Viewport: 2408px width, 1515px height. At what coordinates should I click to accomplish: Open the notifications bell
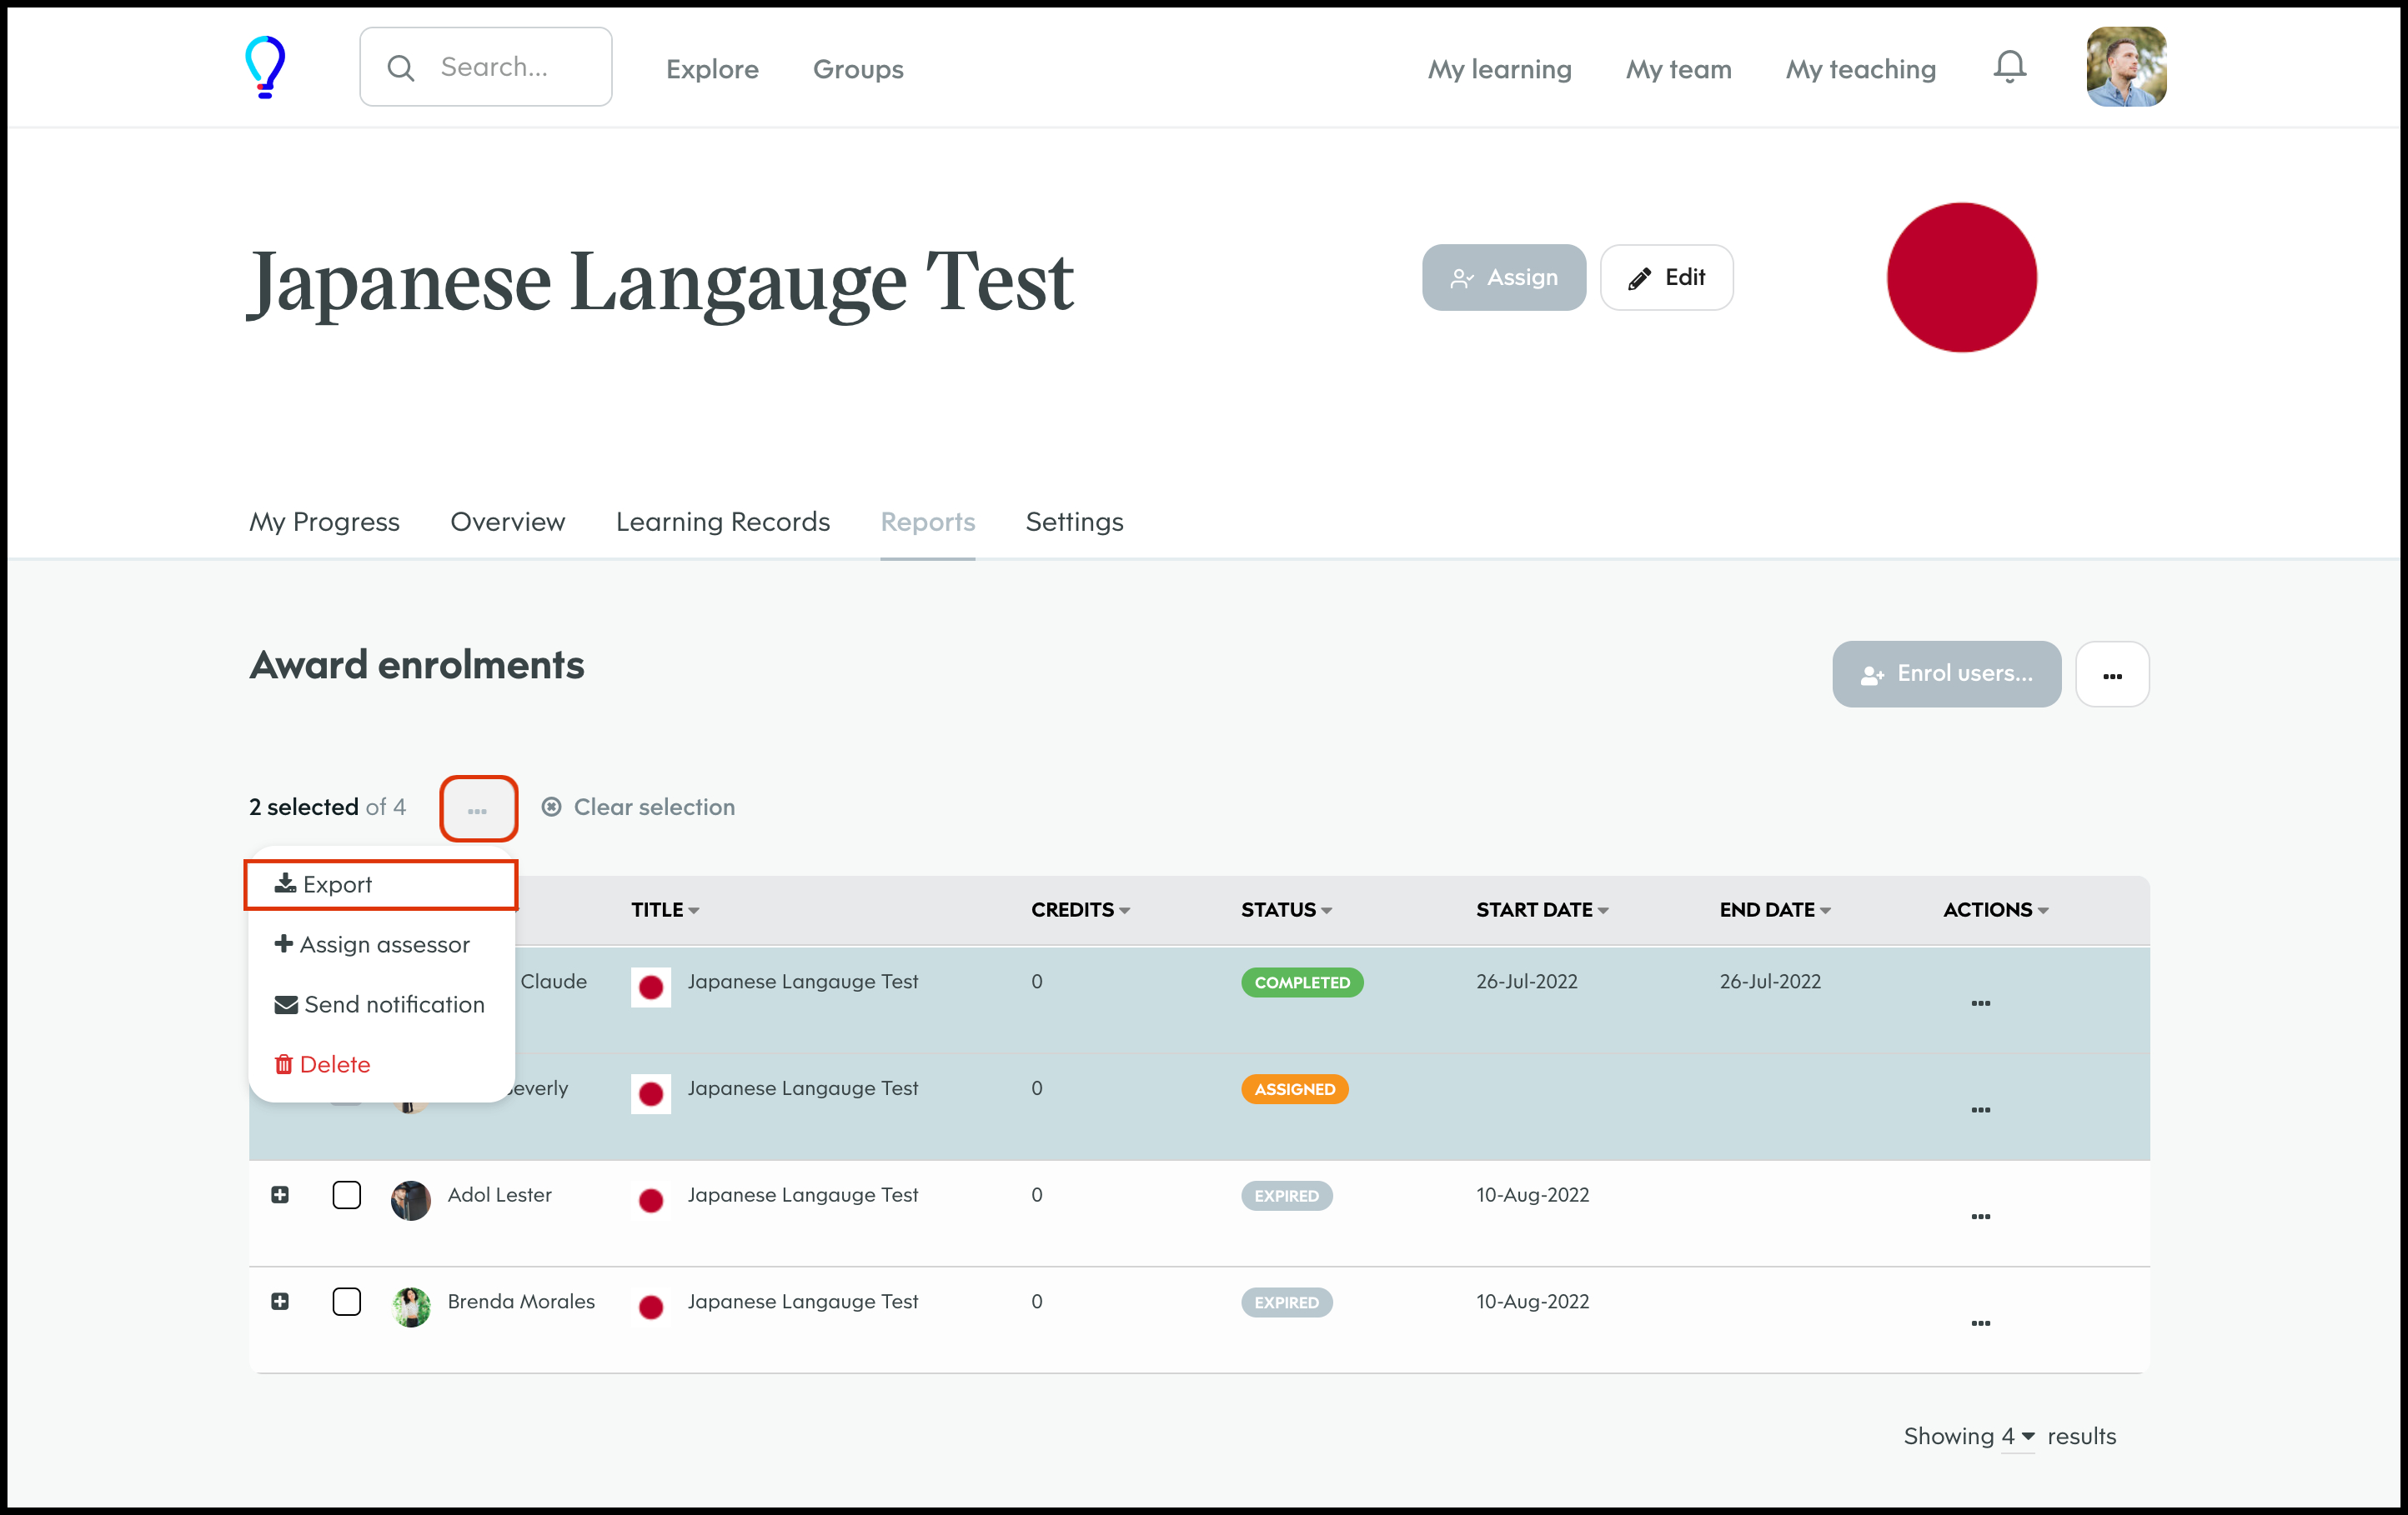pos(2009,67)
